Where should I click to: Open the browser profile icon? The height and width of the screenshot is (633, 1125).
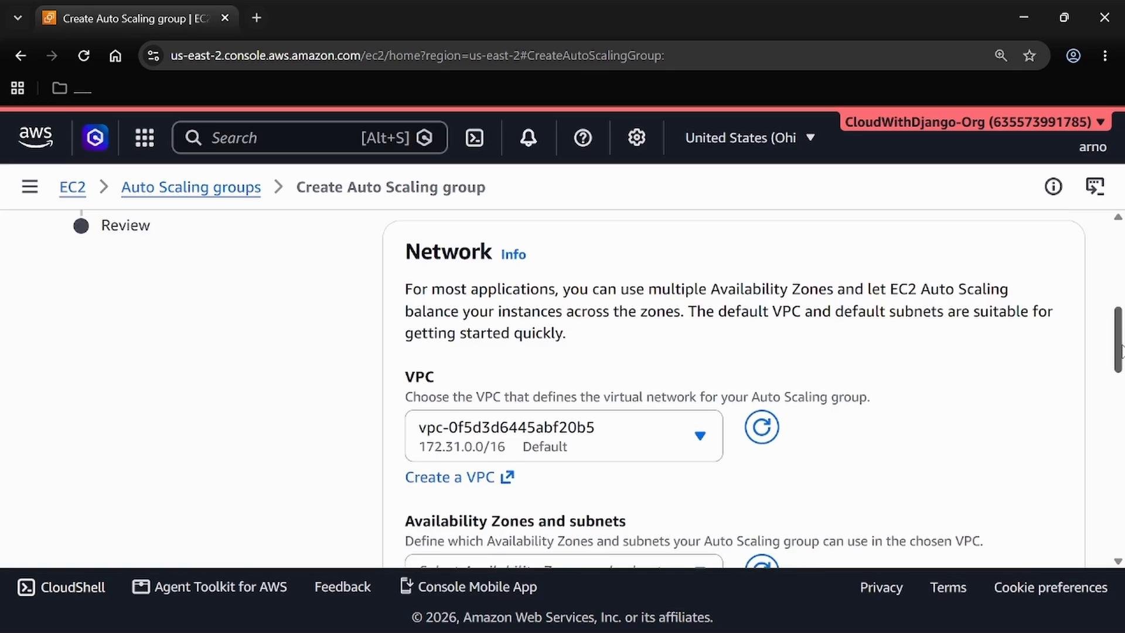click(x=1073, y=56)
